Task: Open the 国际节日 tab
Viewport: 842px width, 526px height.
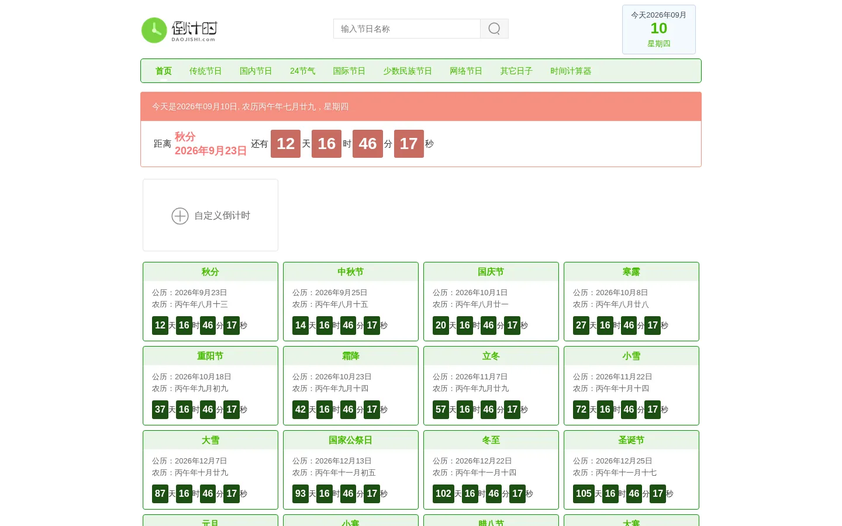Action: 349,71
